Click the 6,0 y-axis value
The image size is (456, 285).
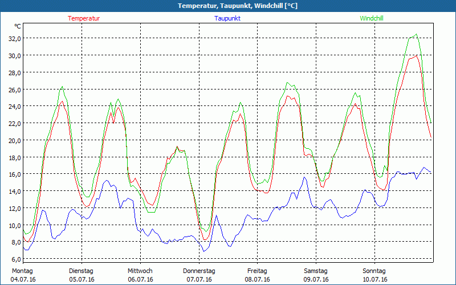tap(15, 259)
